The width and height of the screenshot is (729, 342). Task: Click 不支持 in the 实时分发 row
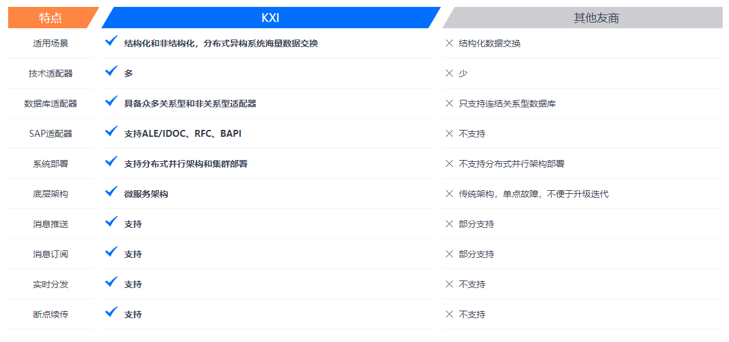click(x=472, y=284)
